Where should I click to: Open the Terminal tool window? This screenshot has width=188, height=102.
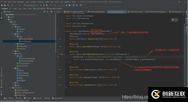[28, 98]
